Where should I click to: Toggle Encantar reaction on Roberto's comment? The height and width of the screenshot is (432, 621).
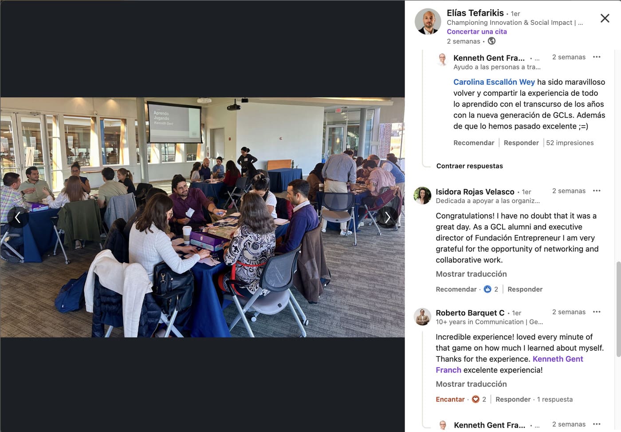(450, 399)
